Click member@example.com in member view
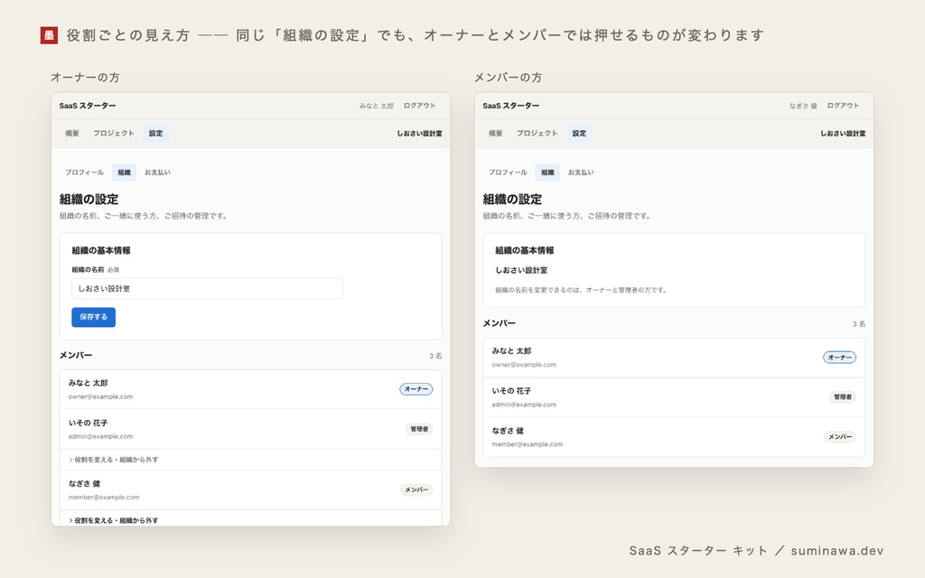The height and width of the screenshot is (578, 925). [x=528, y=444]
